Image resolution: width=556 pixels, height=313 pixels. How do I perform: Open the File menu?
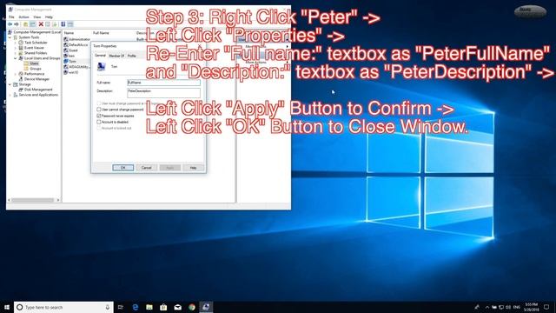click(x=11, y=17)
